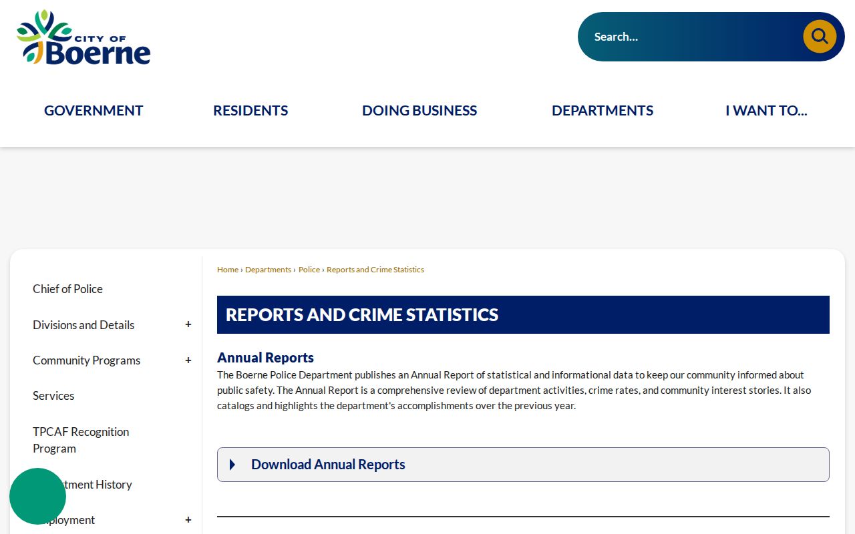Go to Home breadcrumb link

click(x=228, y=270)
